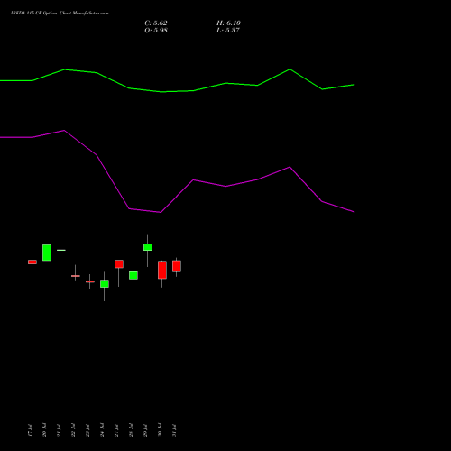Click the IREDA 115 CE Options chart title
The width and height of the screenshot is (451, 451).
pos(60,14)
